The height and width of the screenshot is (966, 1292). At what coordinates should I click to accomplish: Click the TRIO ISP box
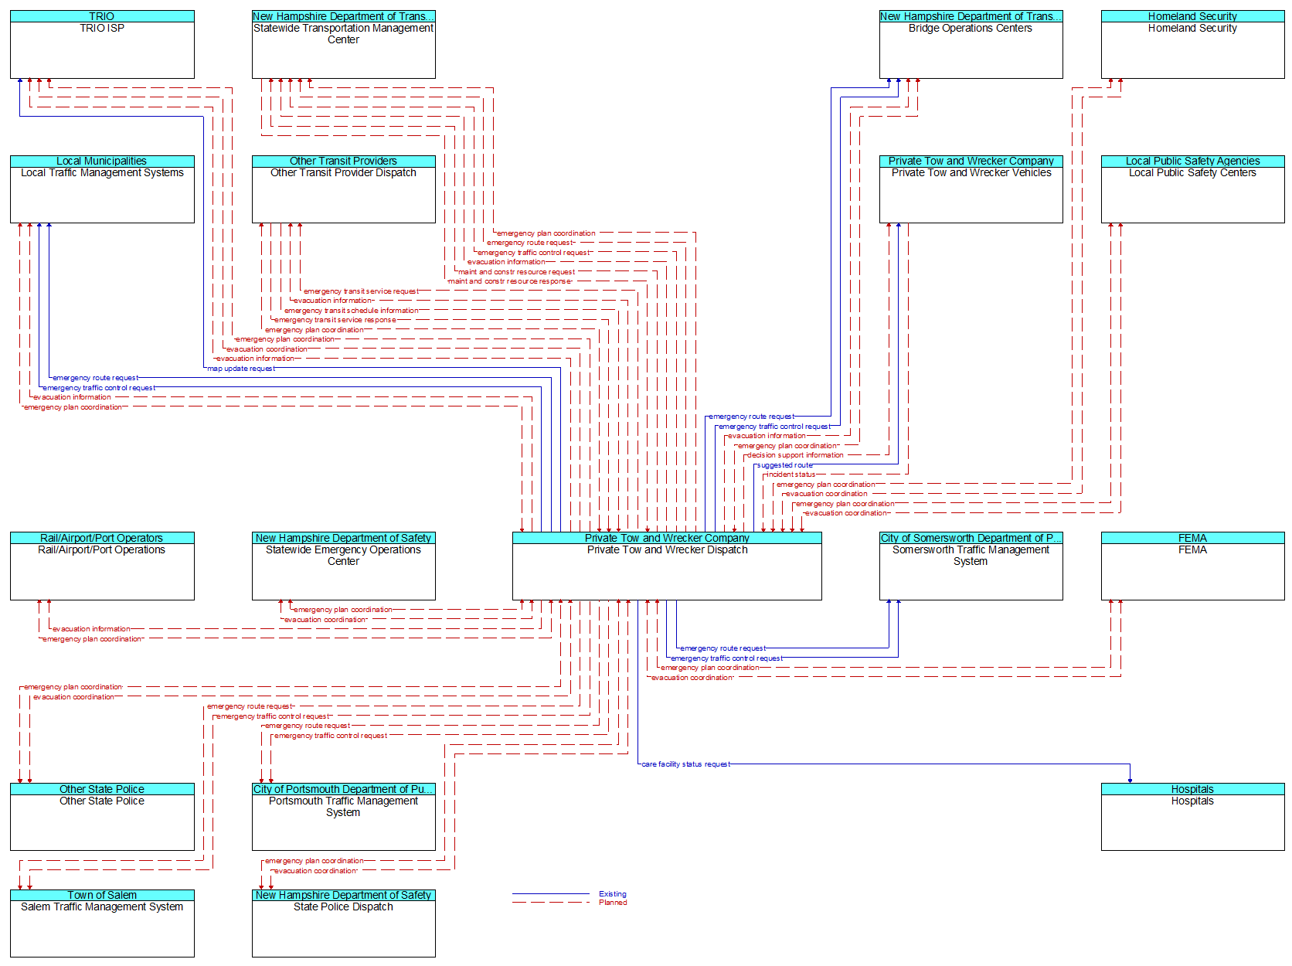click(x=102, y=45)
